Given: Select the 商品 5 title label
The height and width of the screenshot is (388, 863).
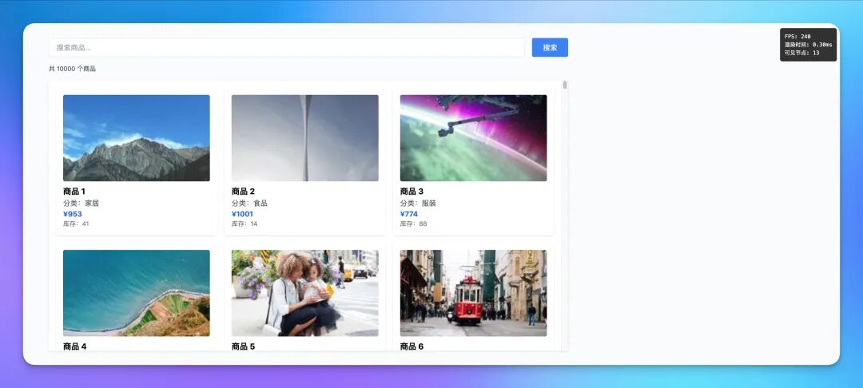Looking at the screenshot, I should click(243, 346).
